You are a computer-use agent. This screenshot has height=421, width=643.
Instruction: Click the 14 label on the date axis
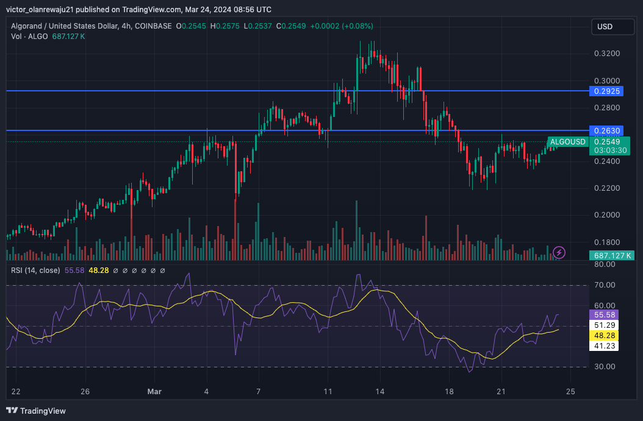380,391
